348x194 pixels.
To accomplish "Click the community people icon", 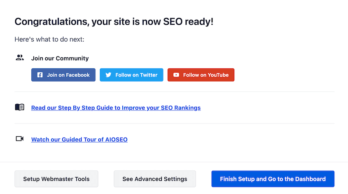I will click(19, 58).
